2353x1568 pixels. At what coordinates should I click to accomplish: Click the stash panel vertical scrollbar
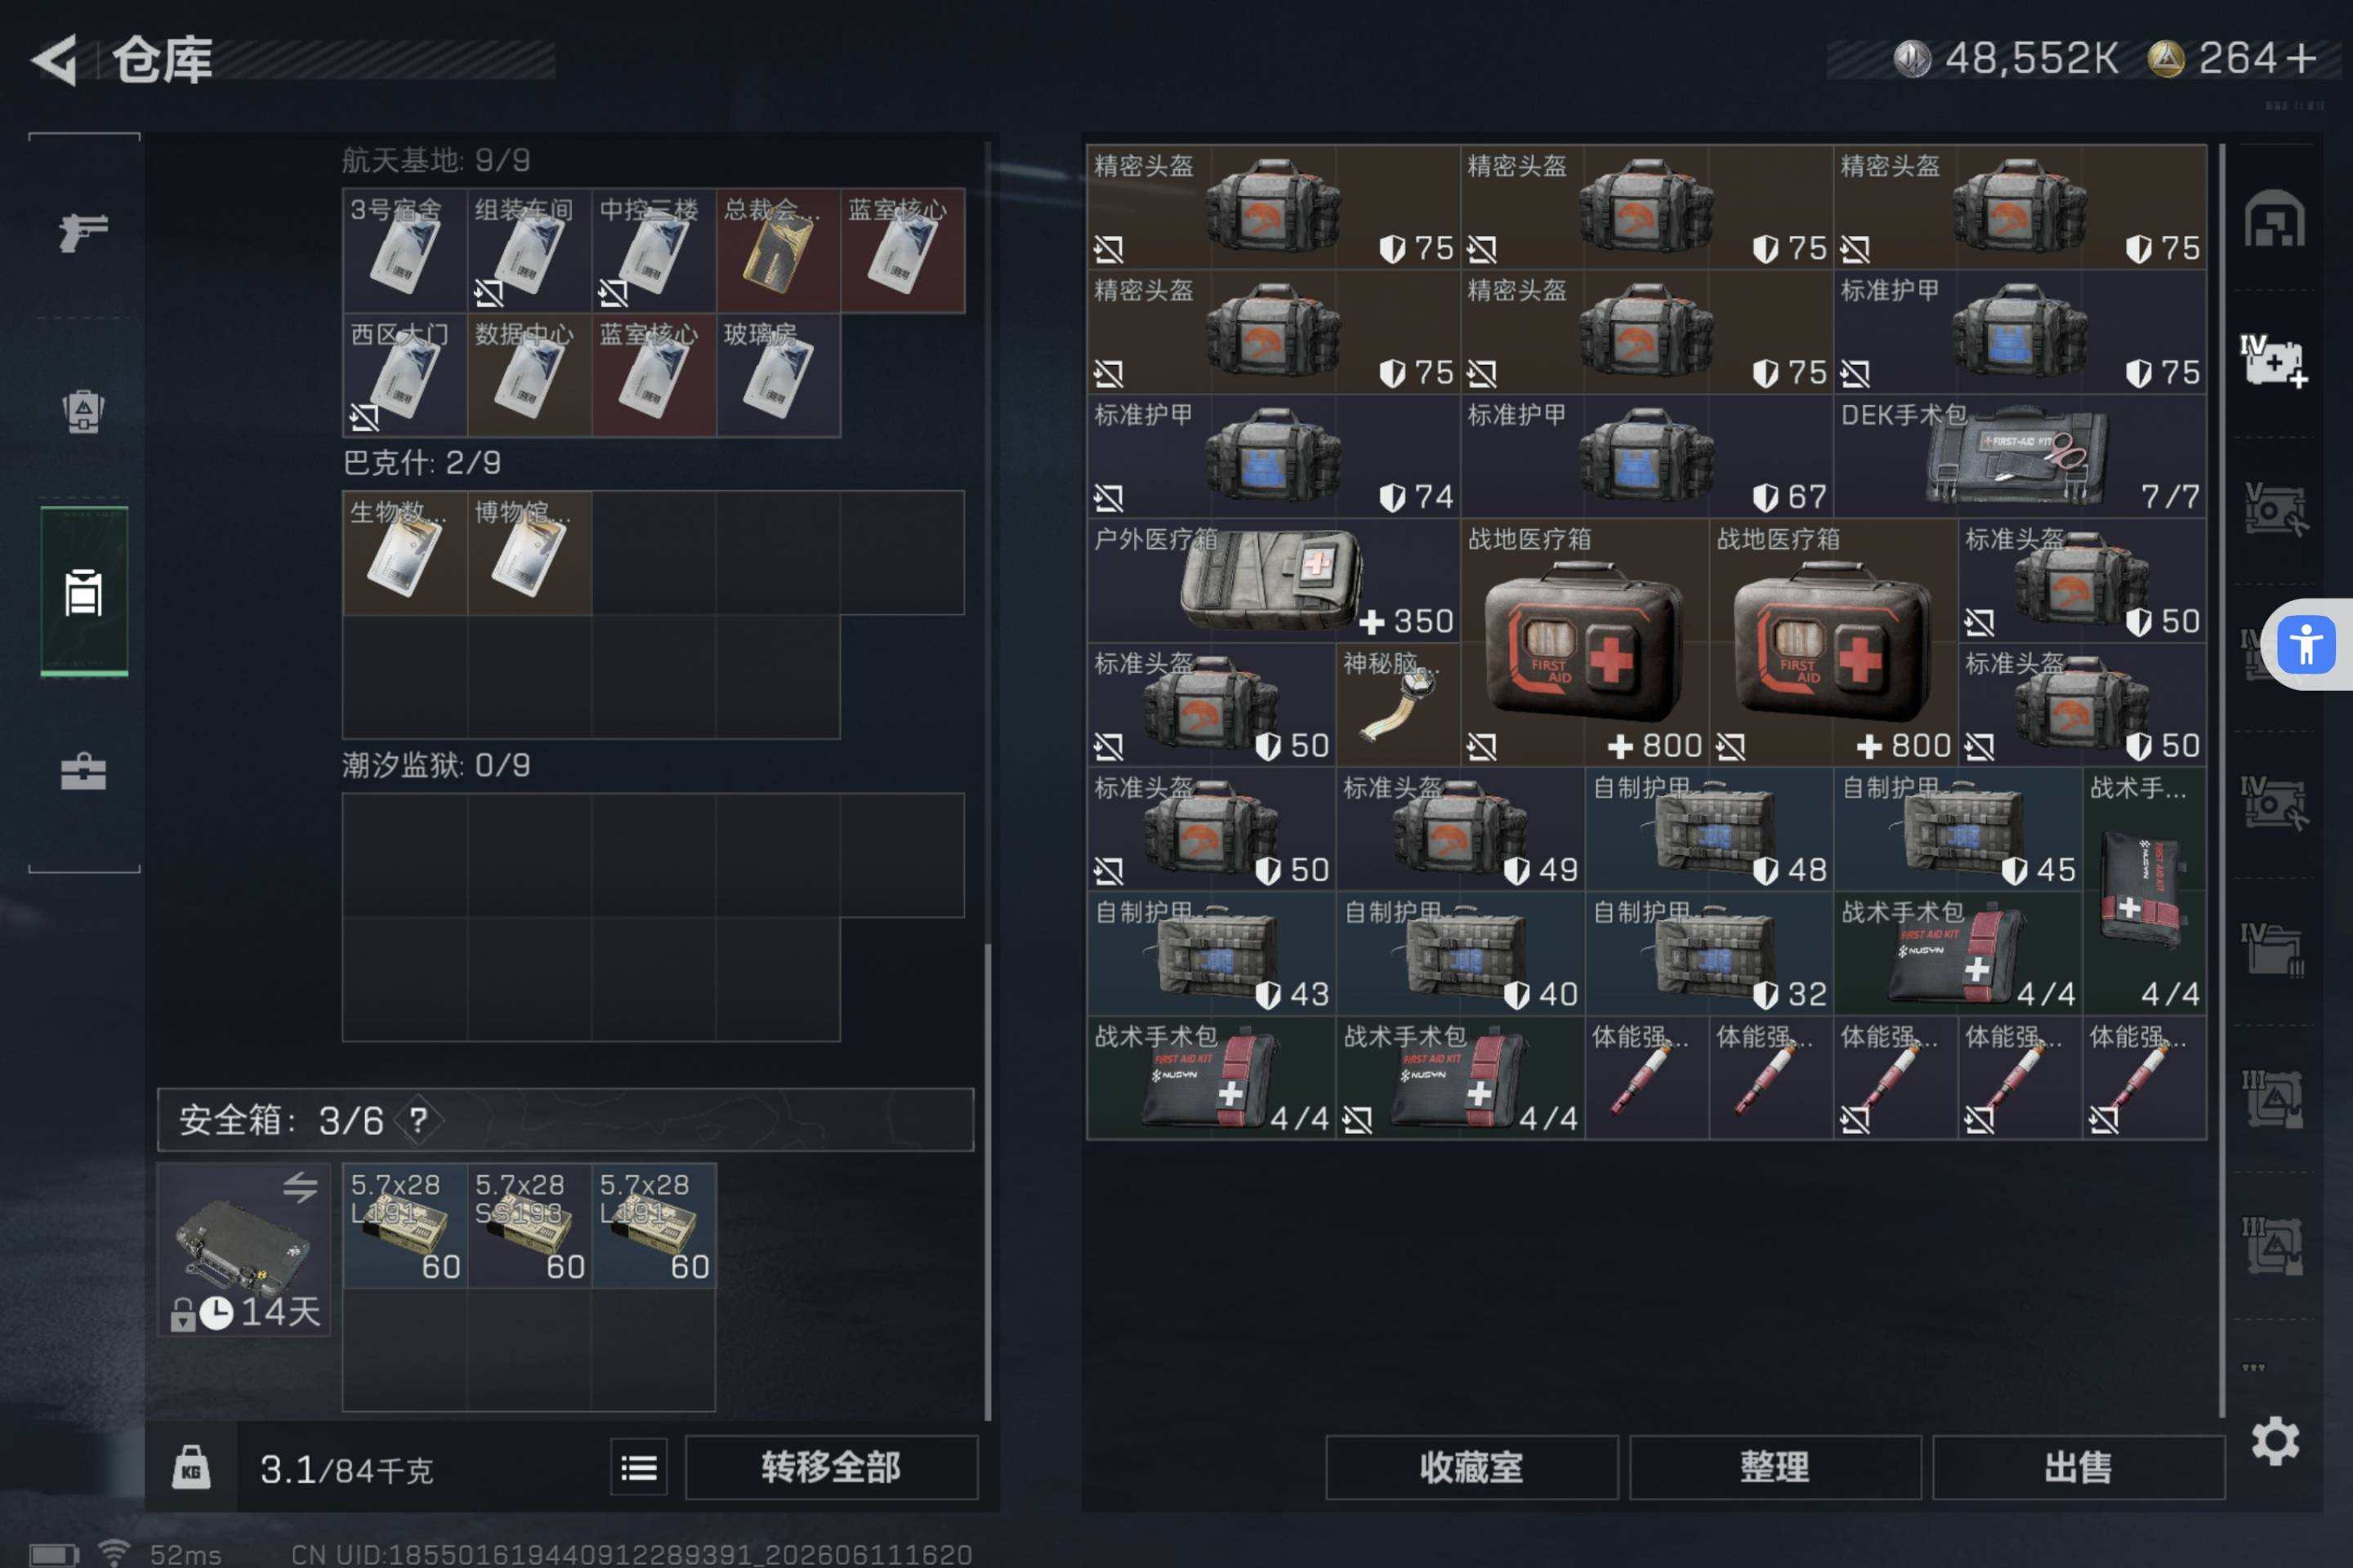point(2221,780)
